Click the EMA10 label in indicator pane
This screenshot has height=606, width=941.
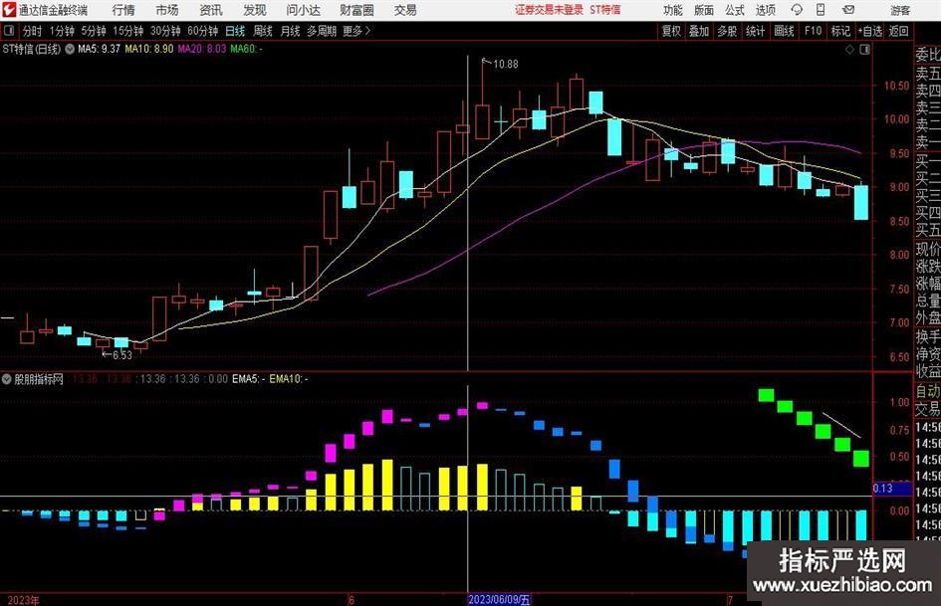[x=289, y=379]
